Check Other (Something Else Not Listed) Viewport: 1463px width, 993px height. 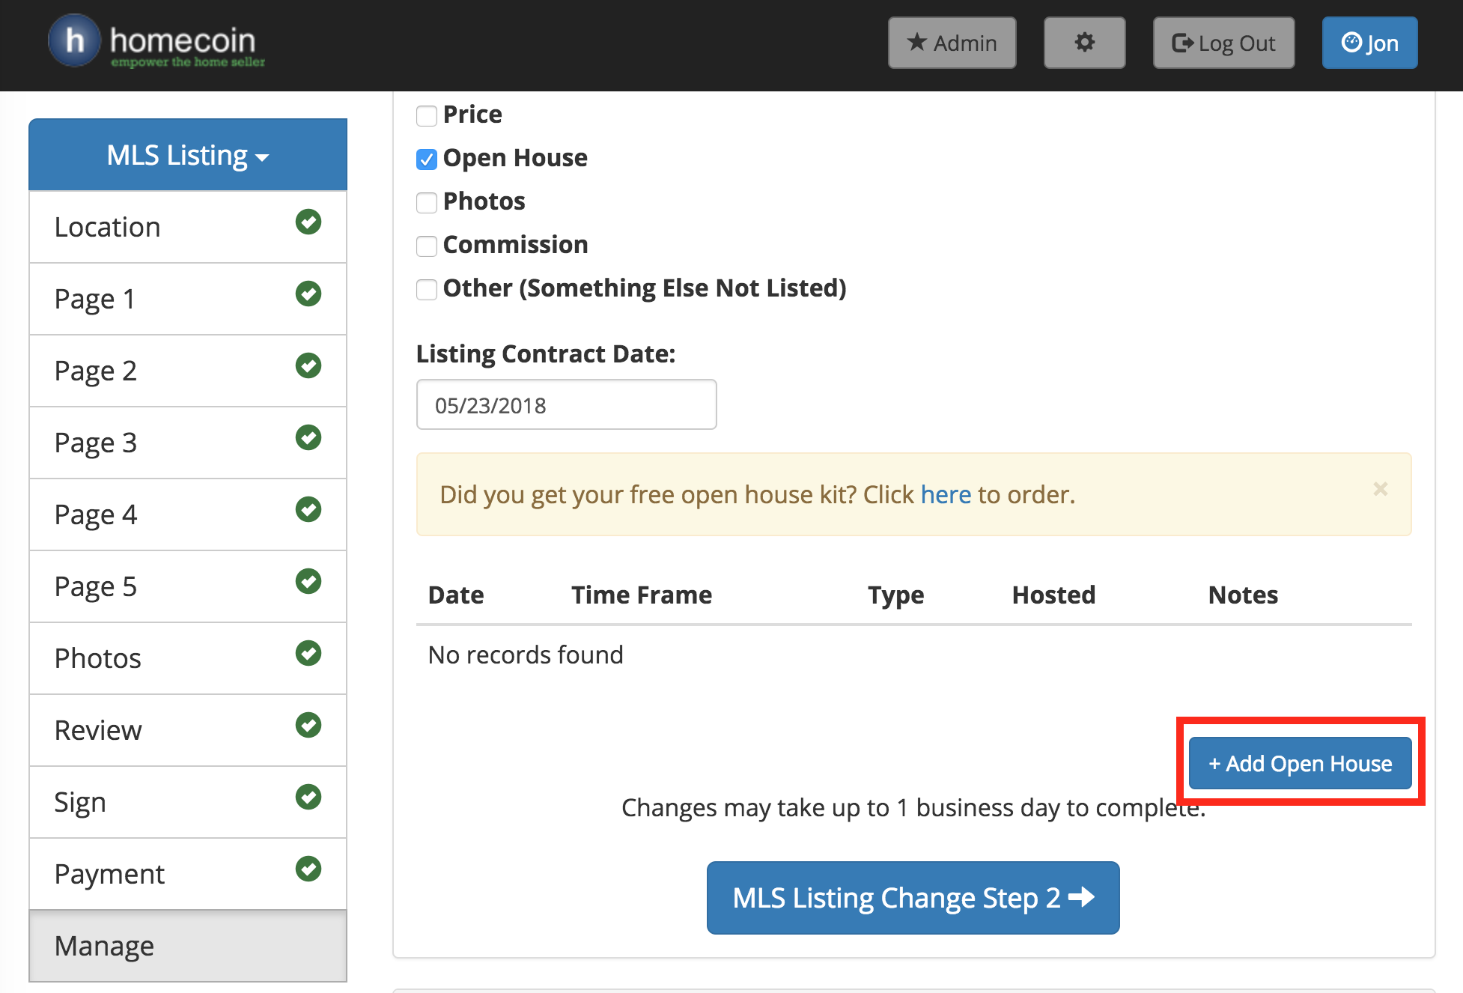[427, 290]
